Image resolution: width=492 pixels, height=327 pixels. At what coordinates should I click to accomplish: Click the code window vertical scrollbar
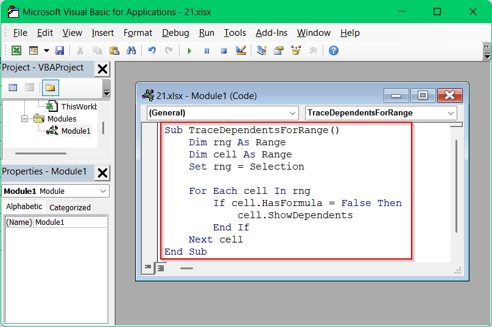[456, 187]
